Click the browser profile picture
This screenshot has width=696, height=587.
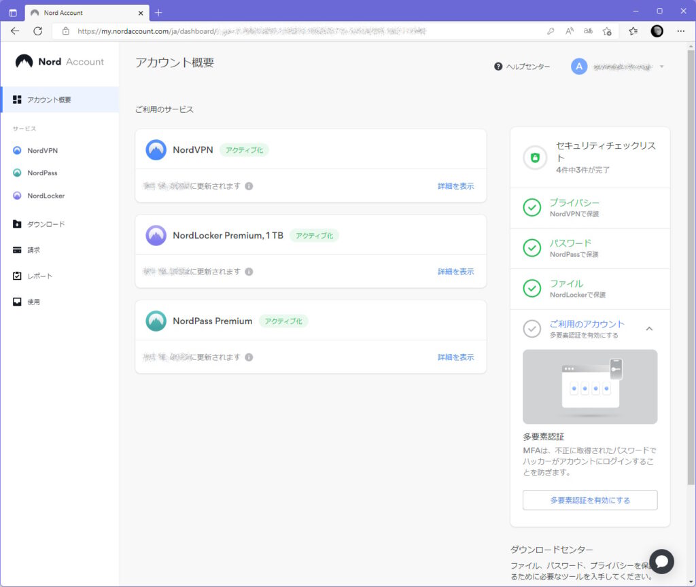657,31
